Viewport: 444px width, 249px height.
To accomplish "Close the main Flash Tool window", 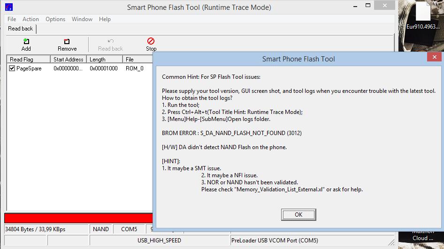I will [384, 5].
